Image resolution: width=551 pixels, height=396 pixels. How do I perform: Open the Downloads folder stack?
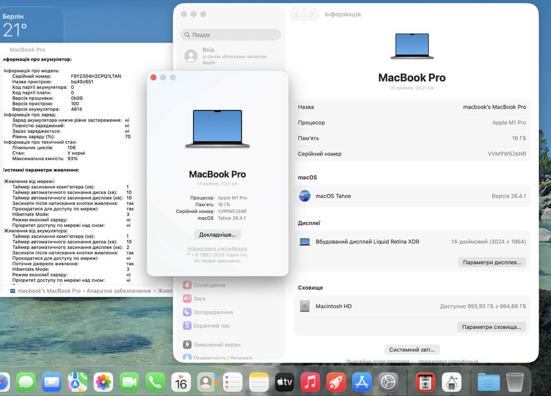[x=489, y=382]
